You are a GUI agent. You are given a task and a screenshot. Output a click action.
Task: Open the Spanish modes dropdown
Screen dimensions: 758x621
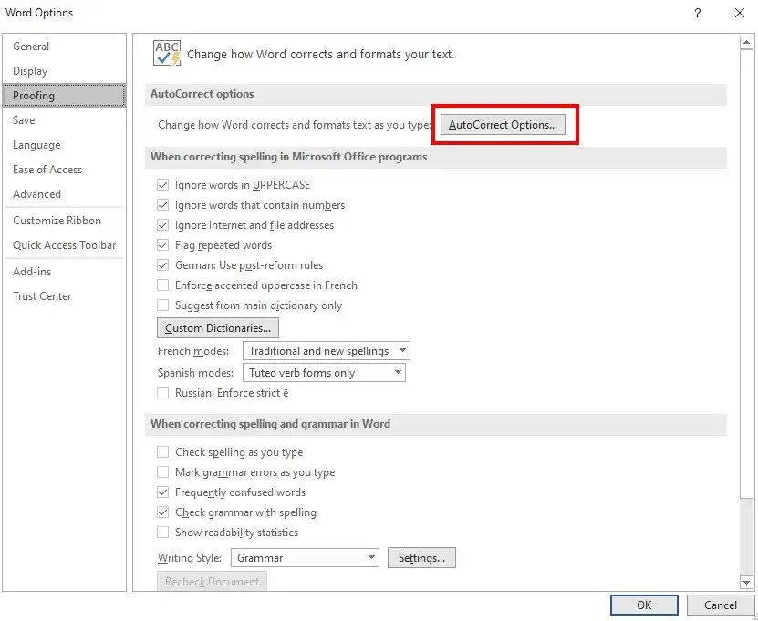(x=324, y=373)
